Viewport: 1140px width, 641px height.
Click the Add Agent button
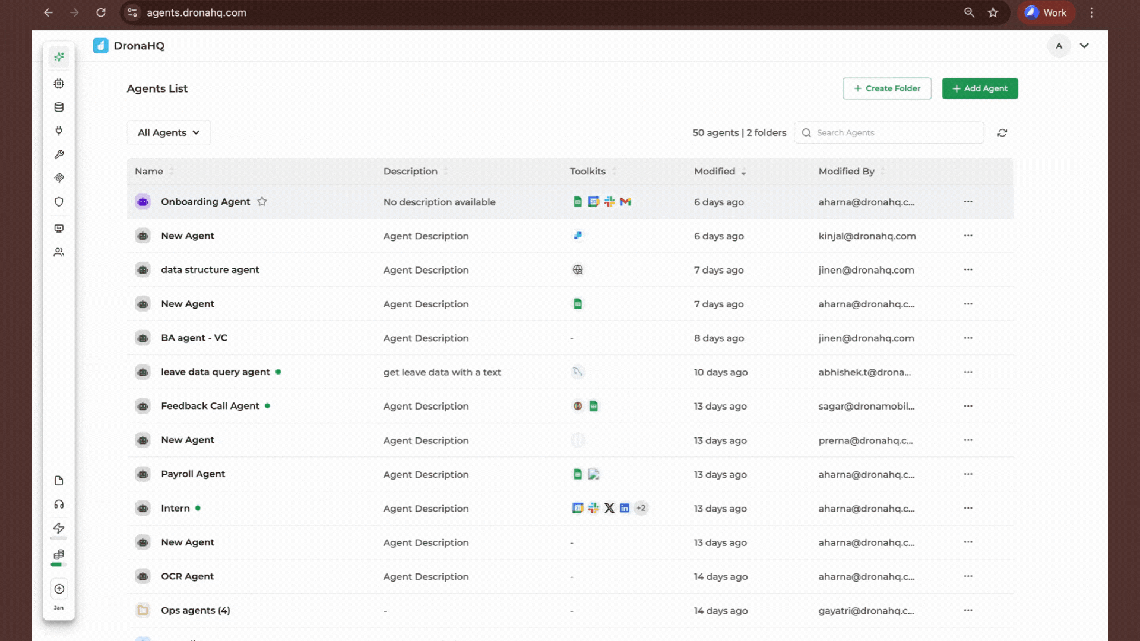(980, 88)
